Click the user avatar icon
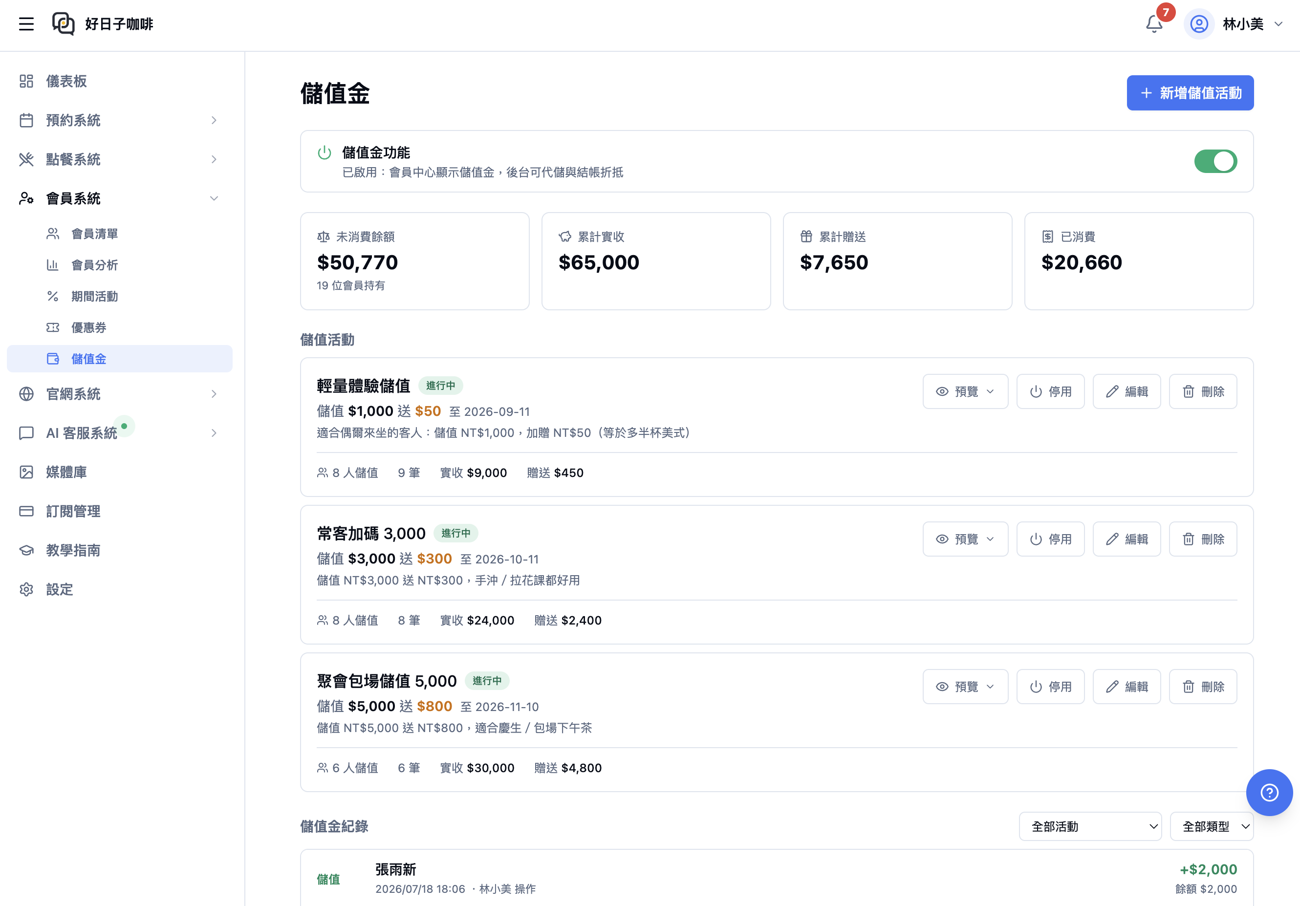Screen dimensions: 1300x906 1199,24
